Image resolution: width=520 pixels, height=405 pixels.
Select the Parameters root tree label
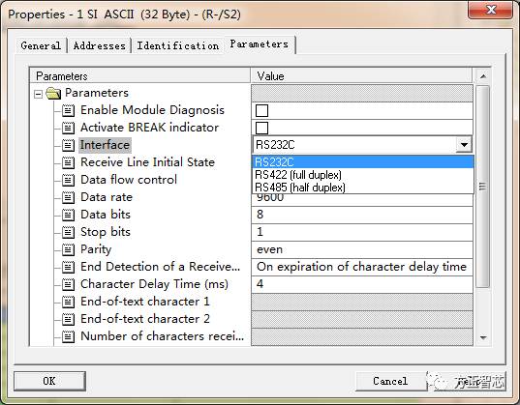point(97,93)
